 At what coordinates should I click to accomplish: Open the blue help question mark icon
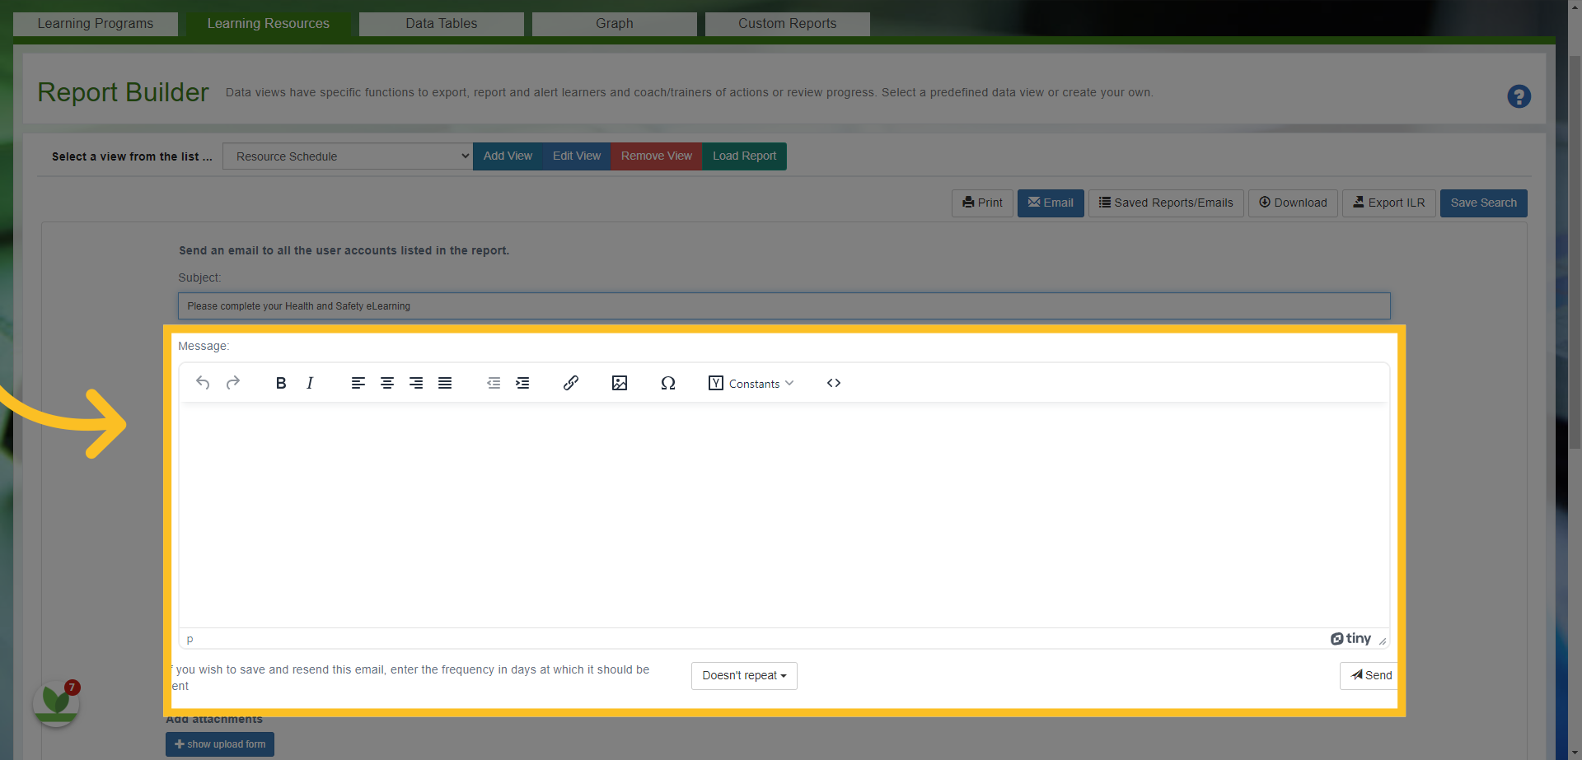(x=1519, y=96)
